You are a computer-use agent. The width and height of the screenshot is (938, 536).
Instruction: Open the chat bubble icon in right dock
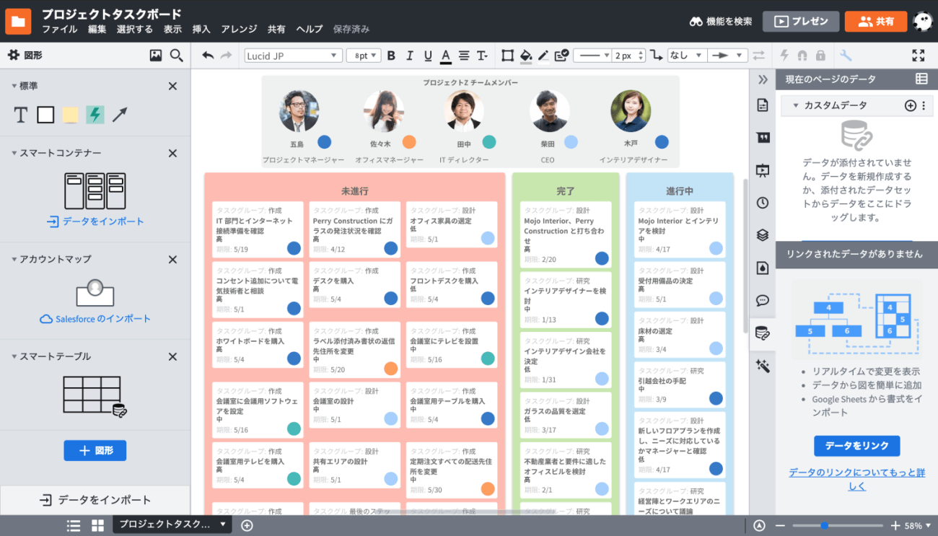pos(763,300)
